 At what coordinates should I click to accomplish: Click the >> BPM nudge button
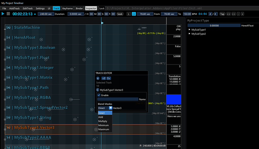point(233,14)
